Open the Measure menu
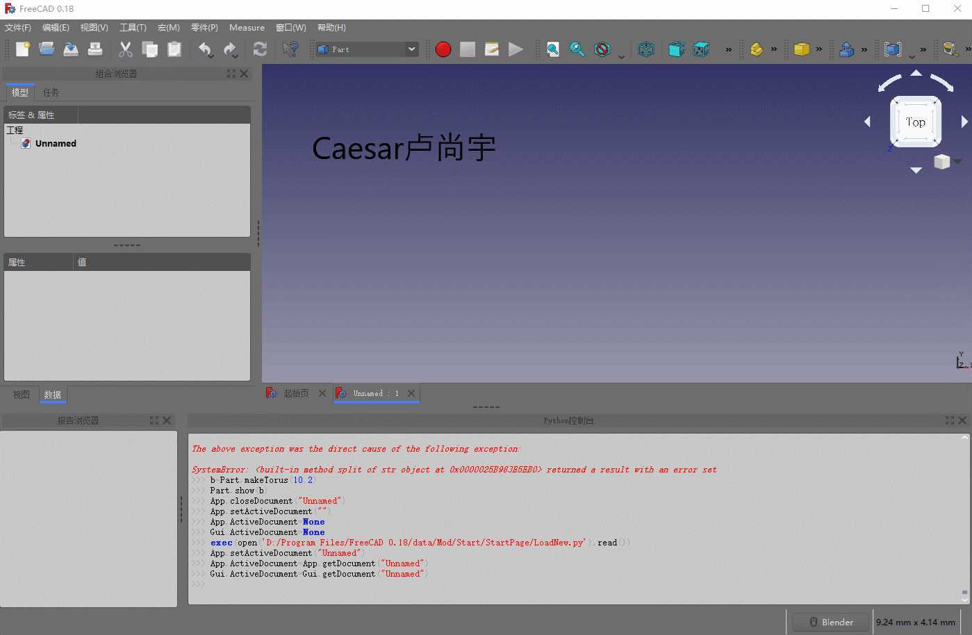 [247, 28]
